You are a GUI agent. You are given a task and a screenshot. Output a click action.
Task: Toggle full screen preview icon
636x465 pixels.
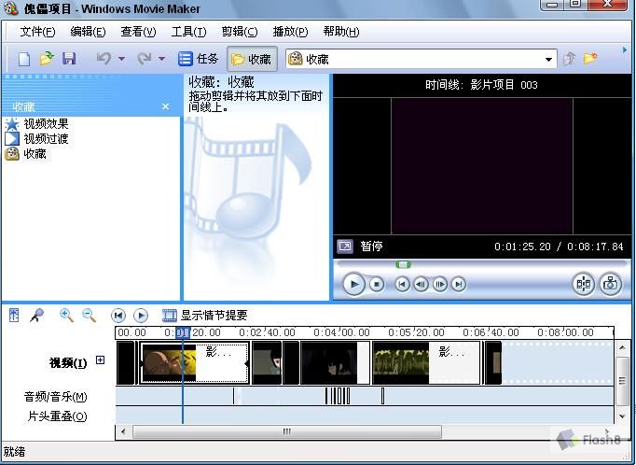point(345,247)
